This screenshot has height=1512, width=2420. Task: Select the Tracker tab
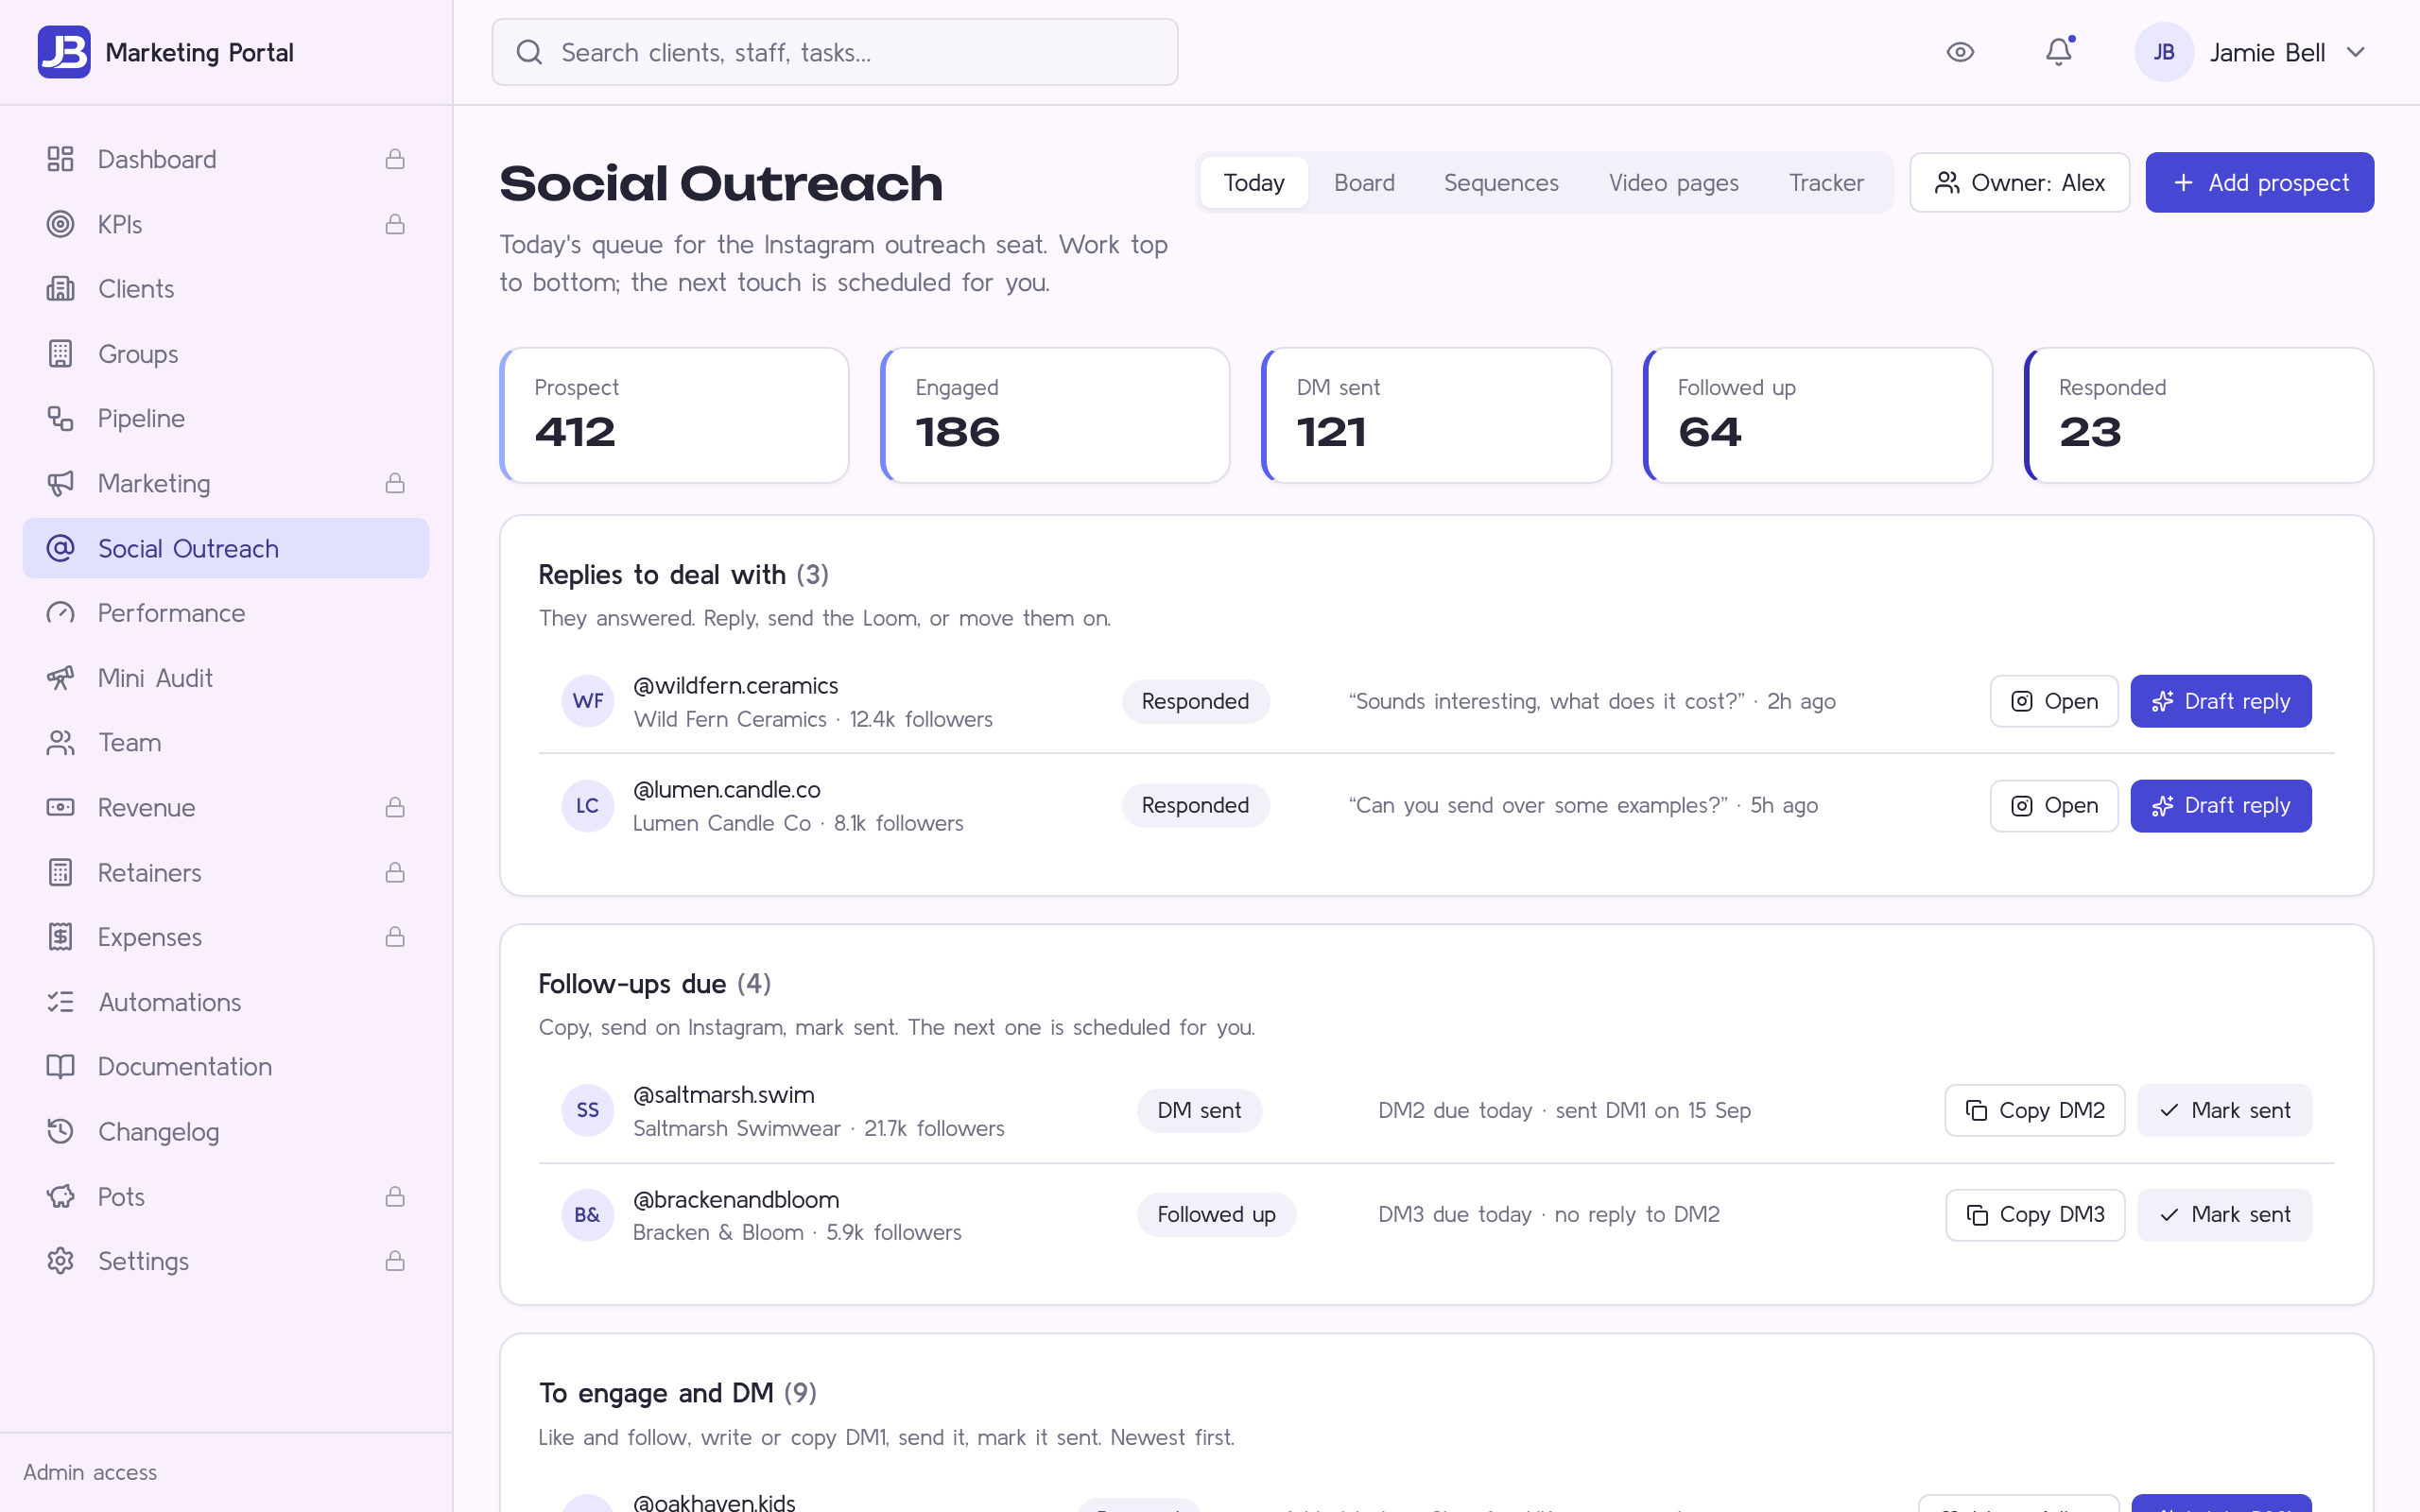click(1826, 182)
